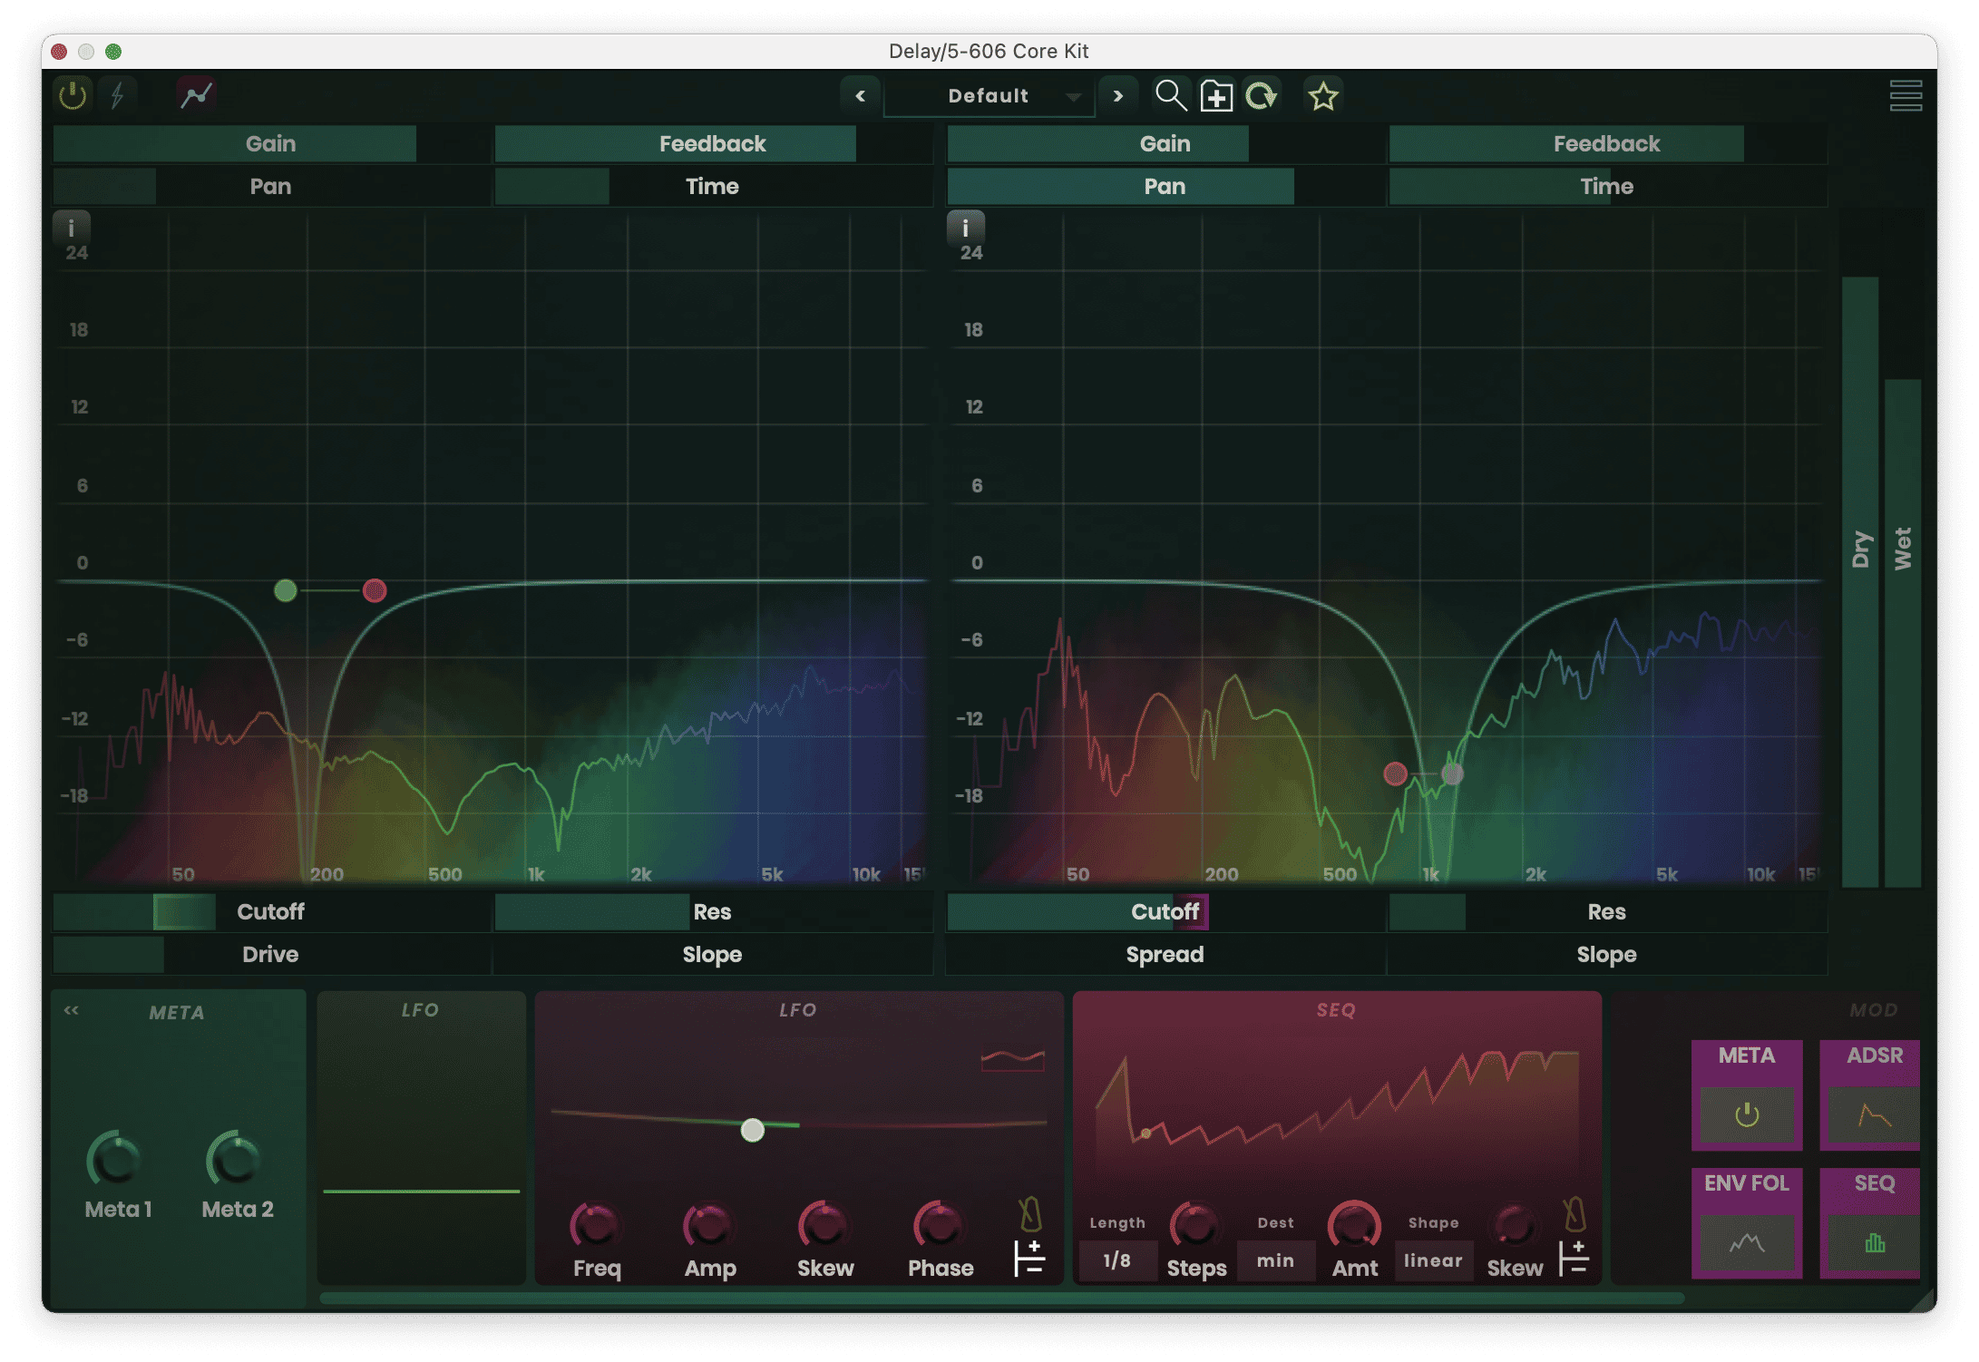
Task: Select gray node in right filter graph
Action: [1452, 773]
